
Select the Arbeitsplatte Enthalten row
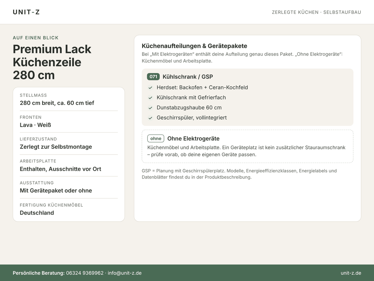click(69, 165)
